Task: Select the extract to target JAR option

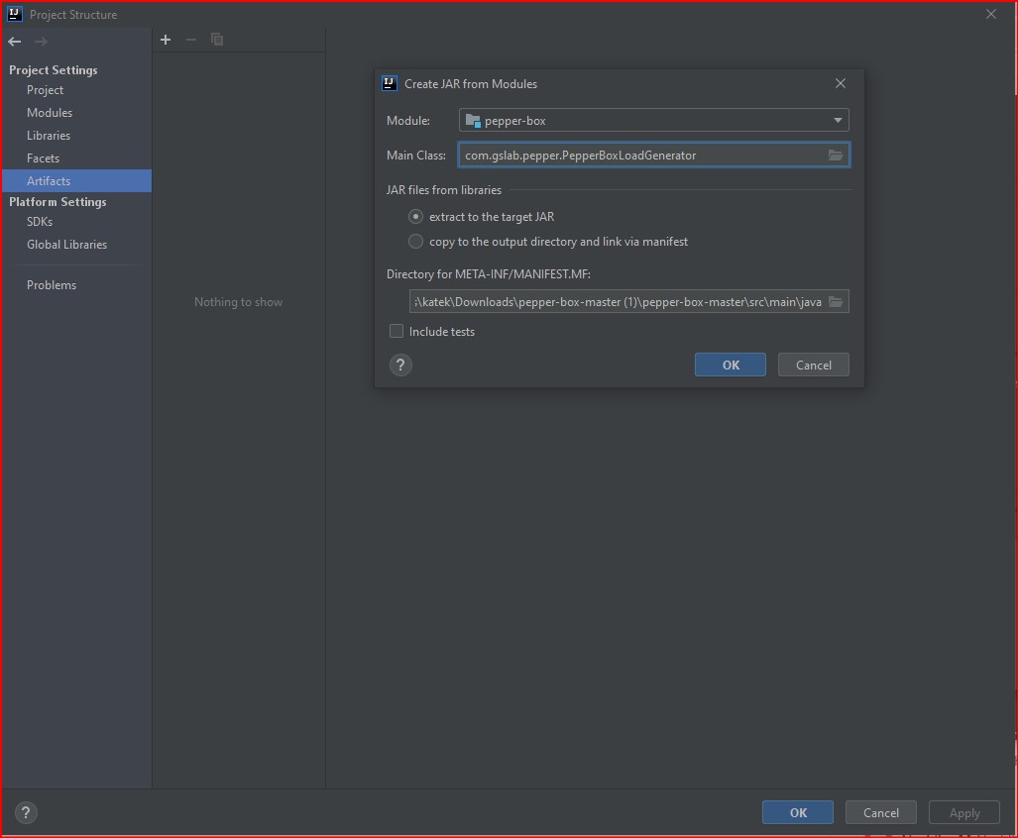Action: [415, 216]
